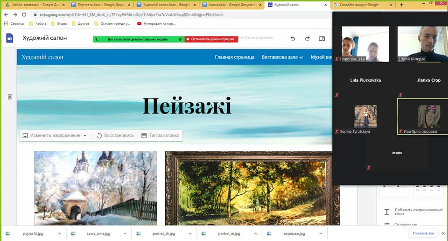Screen dimensions: 448x241
Task: Switch to Файли-заготовки Google Drive tab
Action: 35,5
